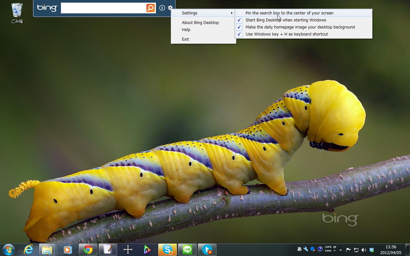Click the Bing Desktop gear settings icon

click(170, 8)
